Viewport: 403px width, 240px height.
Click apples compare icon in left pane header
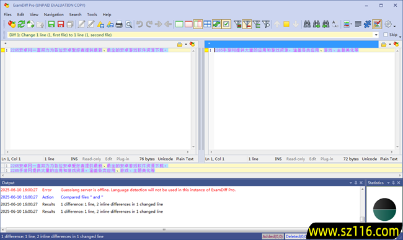click(192, 44)
